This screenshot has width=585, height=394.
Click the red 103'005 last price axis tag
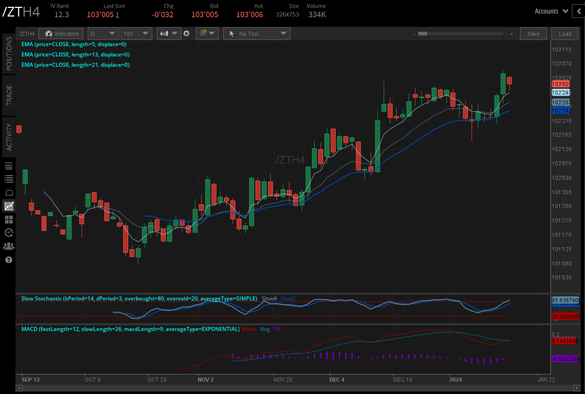[x=561, y=84]
